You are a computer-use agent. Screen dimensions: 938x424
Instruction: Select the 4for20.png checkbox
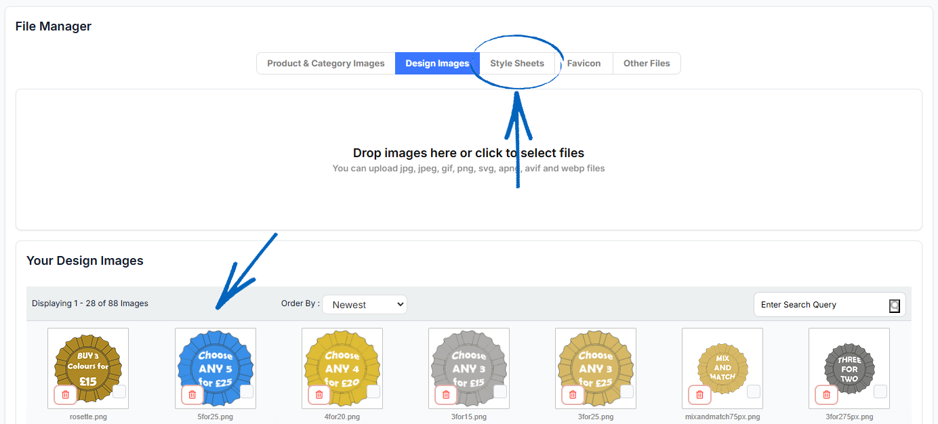pyautogui.click(x=373, y=391)
